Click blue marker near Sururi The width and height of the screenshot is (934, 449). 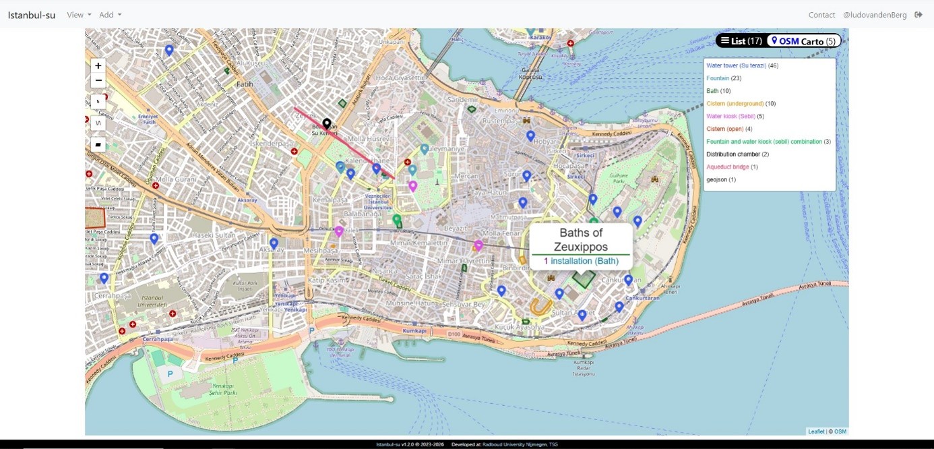click(527, 176)
